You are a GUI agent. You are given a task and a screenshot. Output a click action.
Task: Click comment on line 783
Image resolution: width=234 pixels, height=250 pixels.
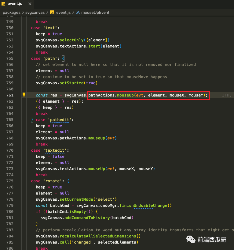(x=135, y=230)
